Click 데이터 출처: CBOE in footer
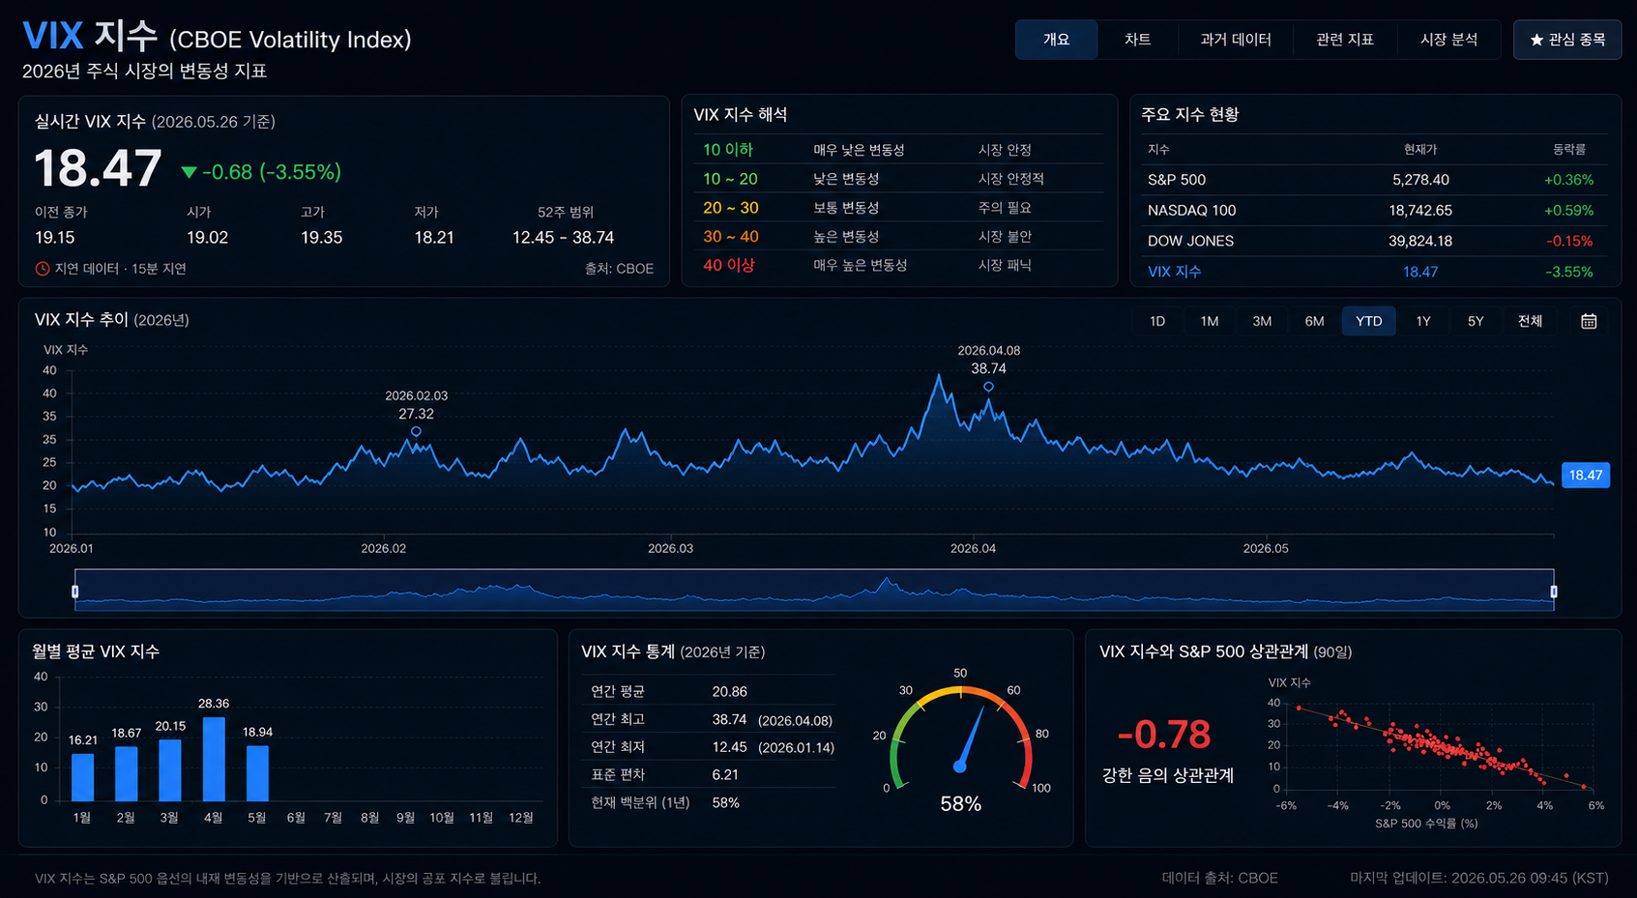 [1219, 878]
